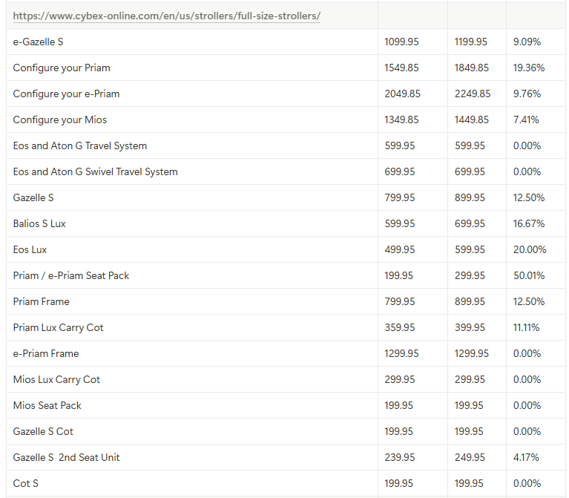The image size is (569, 498).
Task: Select Eos and Aton G Swivel Travel System cell
Action: (x=192, y=171)
